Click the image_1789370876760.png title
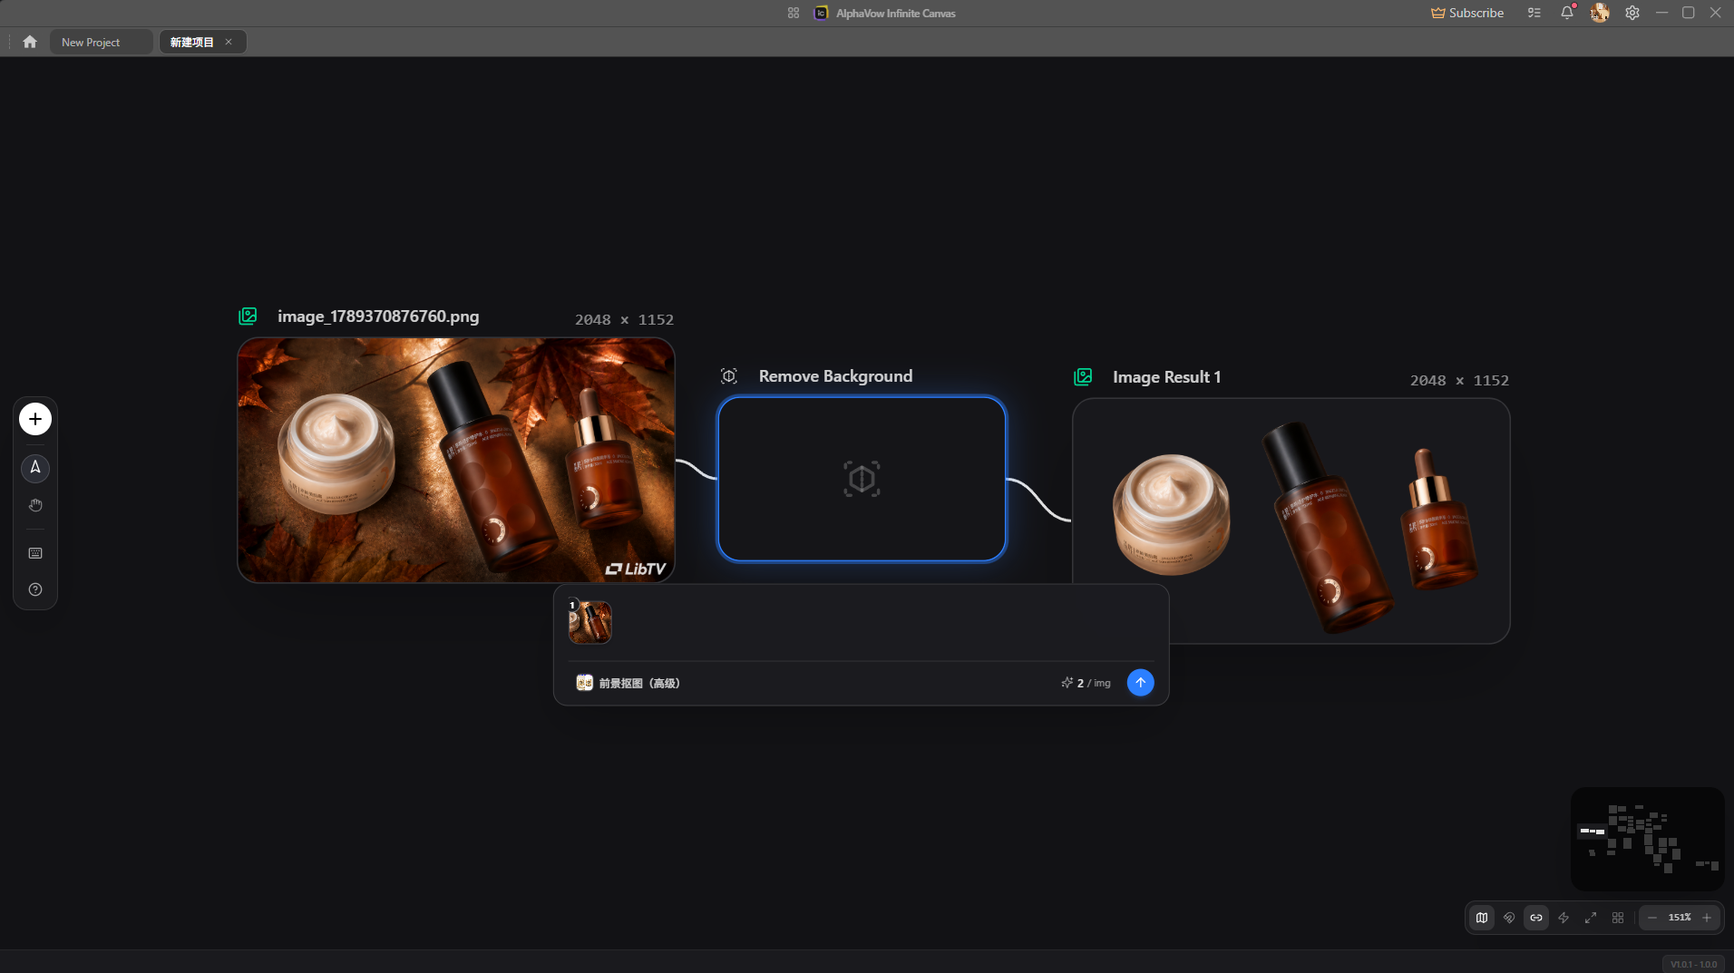1734x973 pixels. 378,316
